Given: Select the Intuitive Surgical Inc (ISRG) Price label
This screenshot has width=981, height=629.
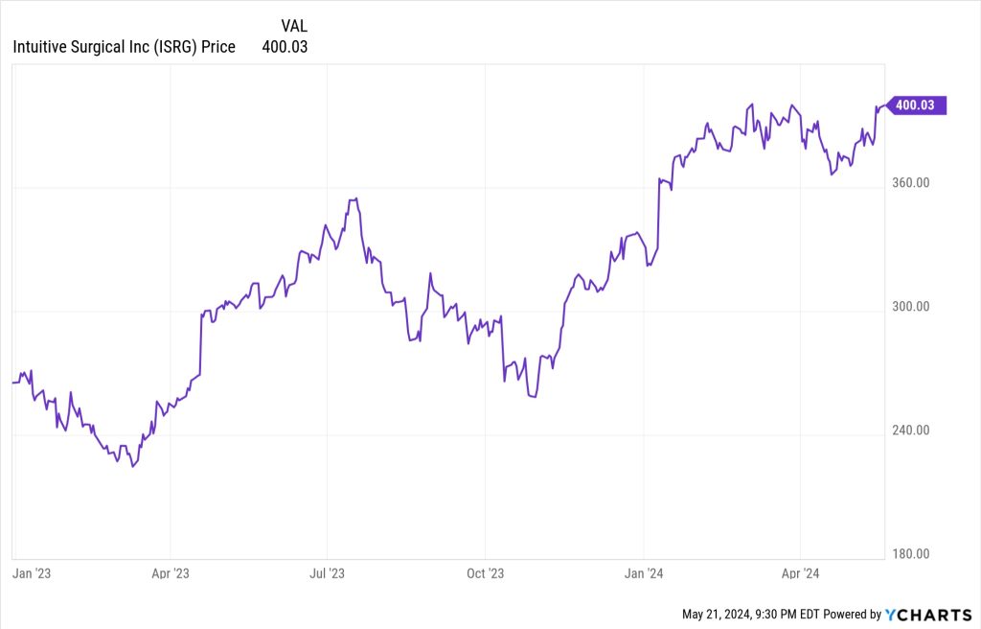Looking at the screenshot, I should tap(124, 46).
